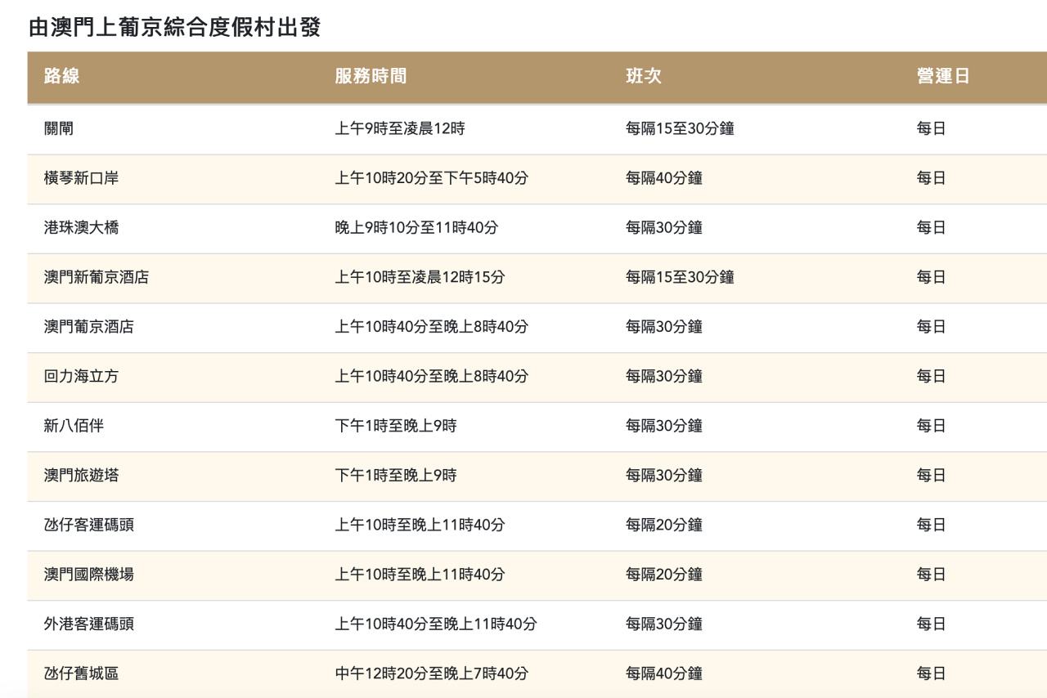Click the 氹仔客運碼頭 row's service time

click(x=420, y=525)
